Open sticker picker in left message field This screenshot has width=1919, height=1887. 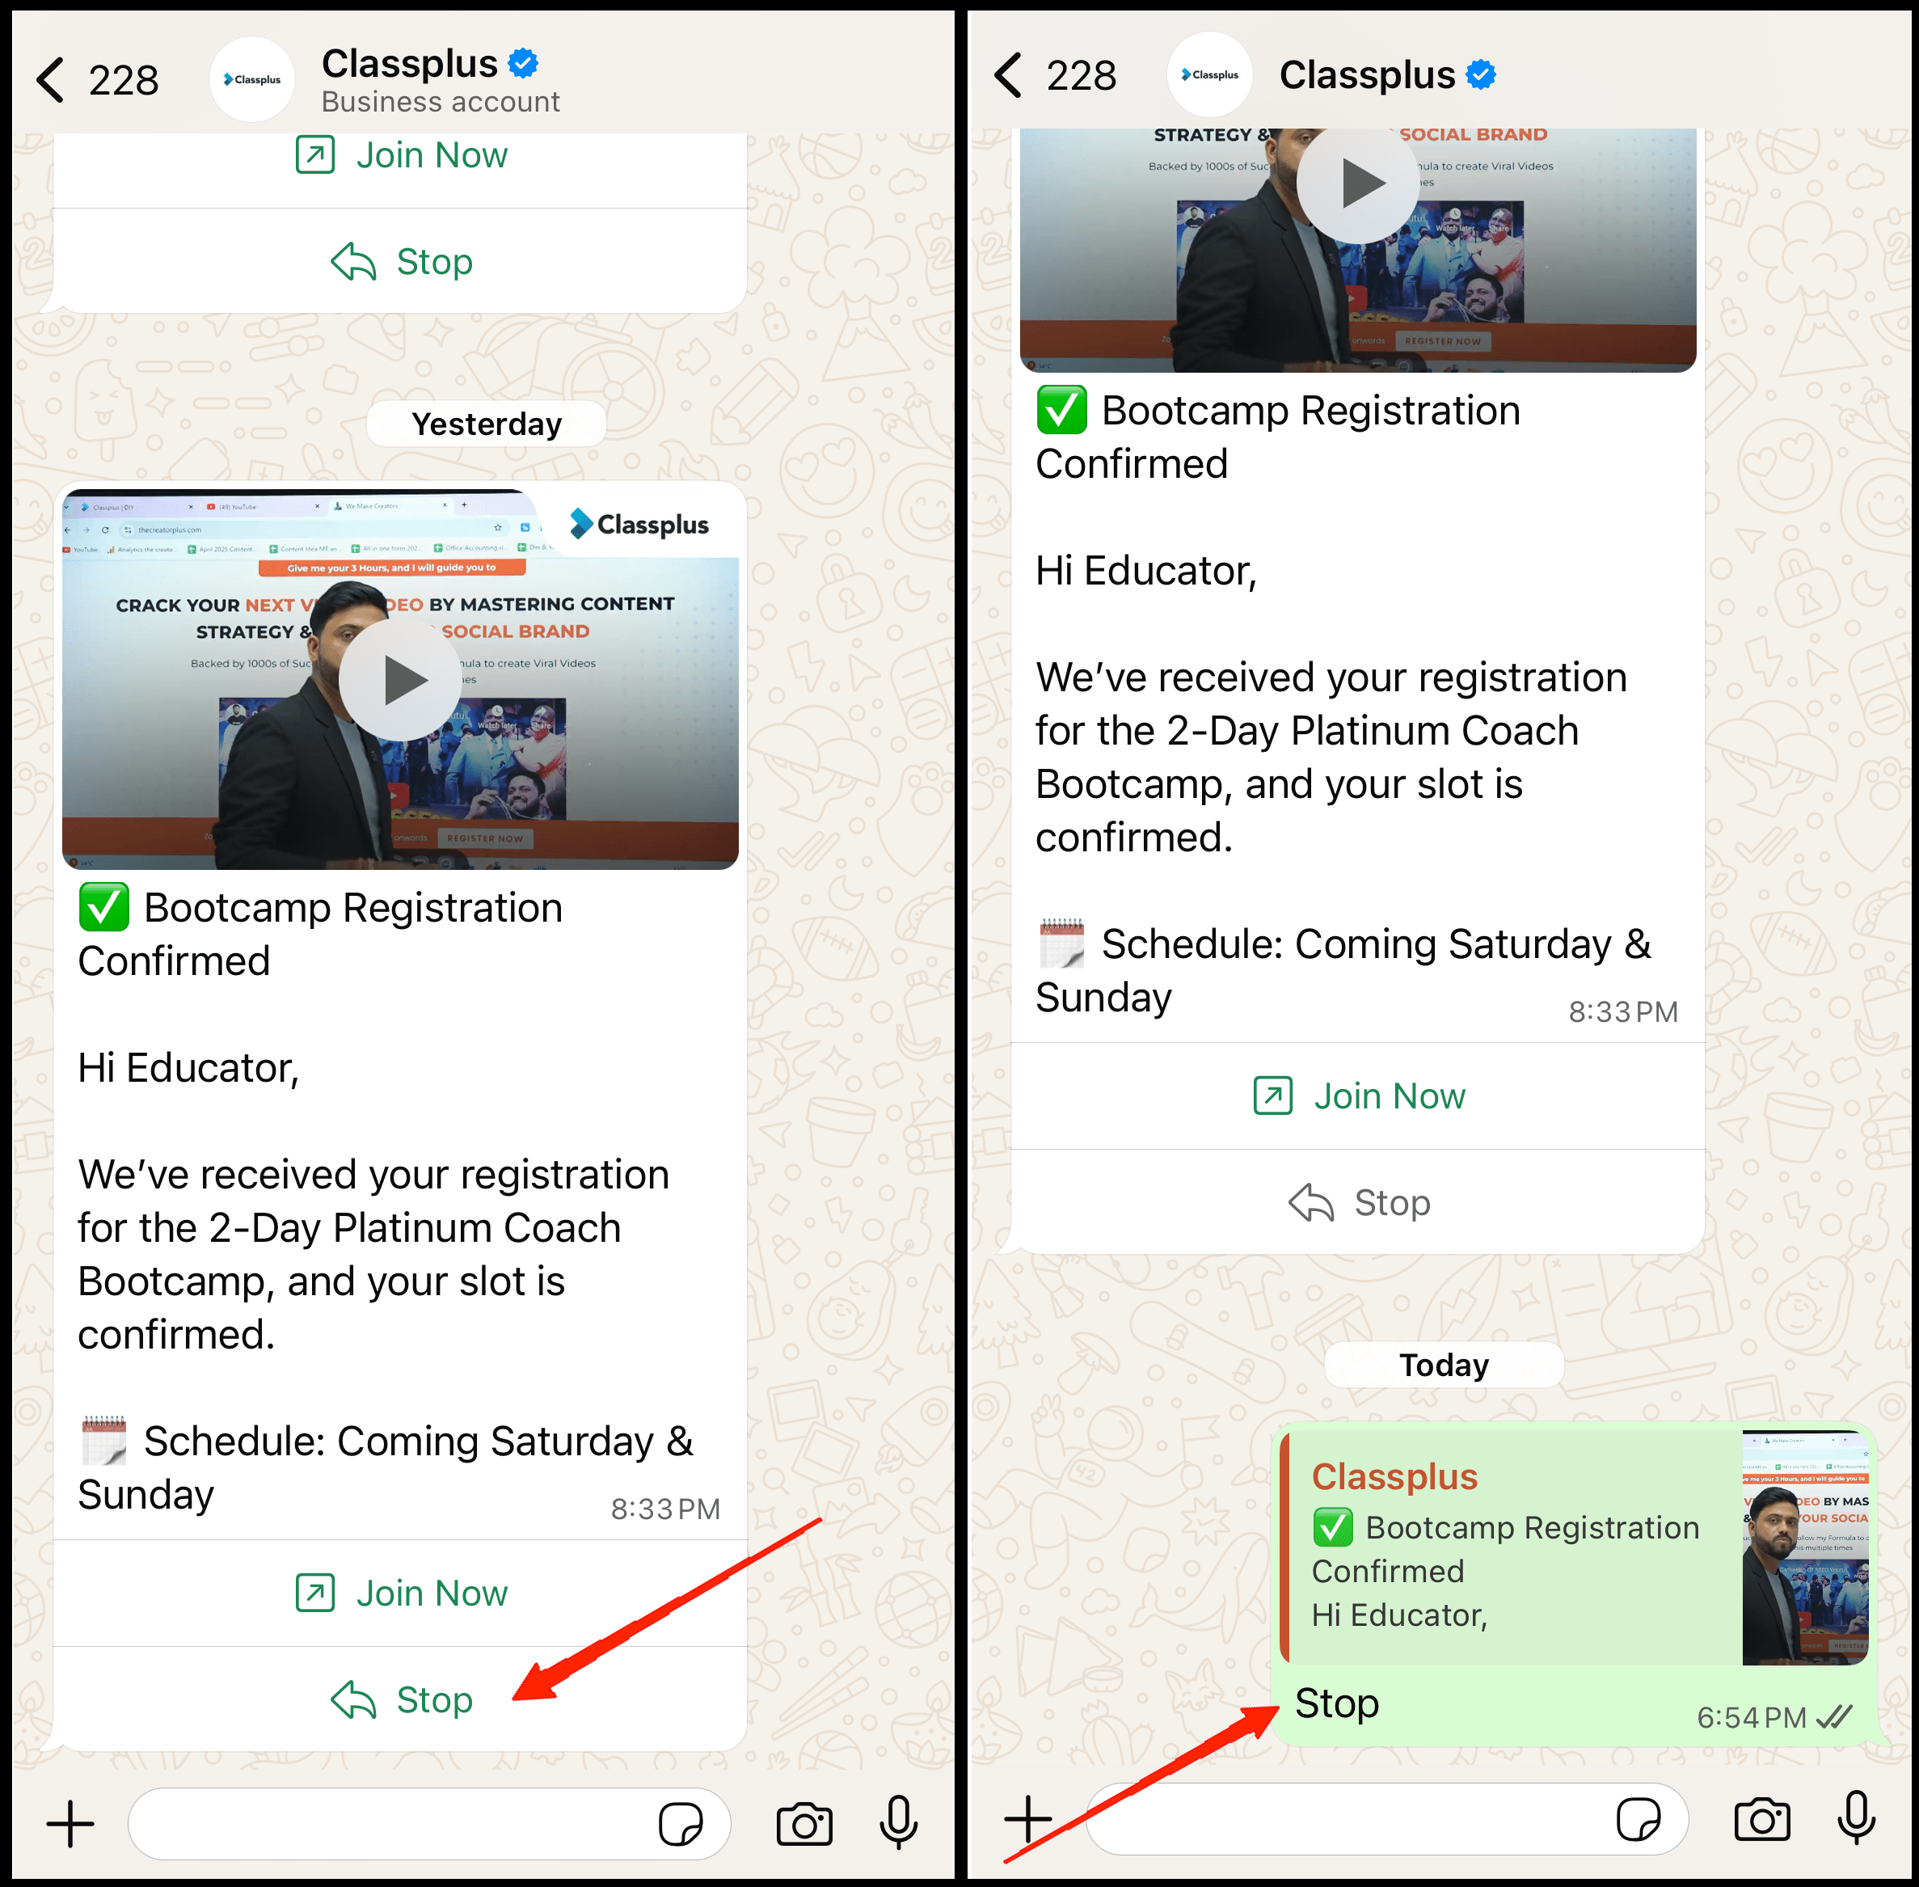681,1824
